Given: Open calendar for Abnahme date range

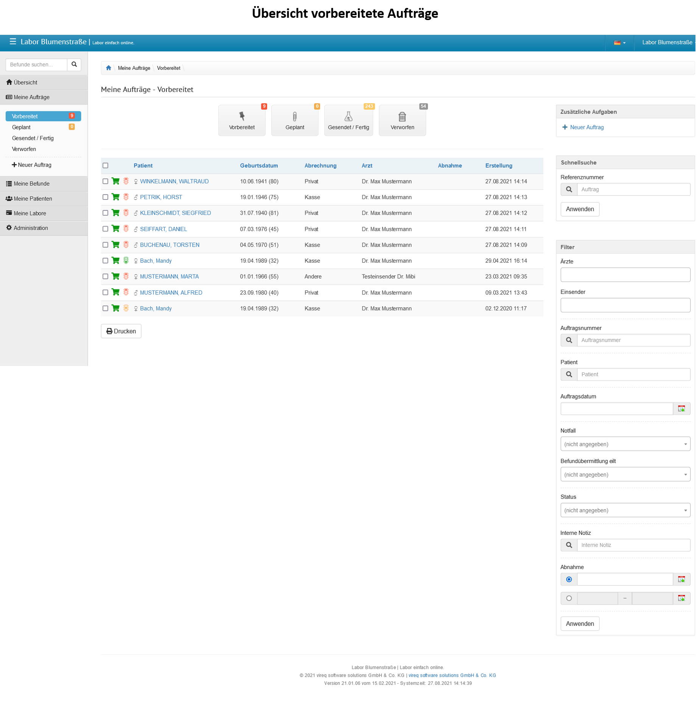Looking at the screenshot, I should (x=681, y=598).
